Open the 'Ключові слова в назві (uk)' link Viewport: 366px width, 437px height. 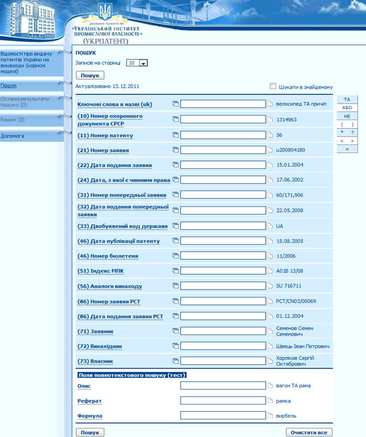(x=115, y=104)
